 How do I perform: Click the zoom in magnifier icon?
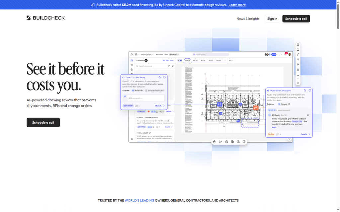tap(244, 142)
